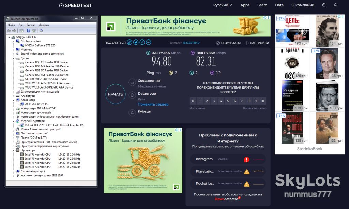Select NVIDIA GeForce GTS 250 device
Viewport: 349px width, 209px height.
(40, 45)
